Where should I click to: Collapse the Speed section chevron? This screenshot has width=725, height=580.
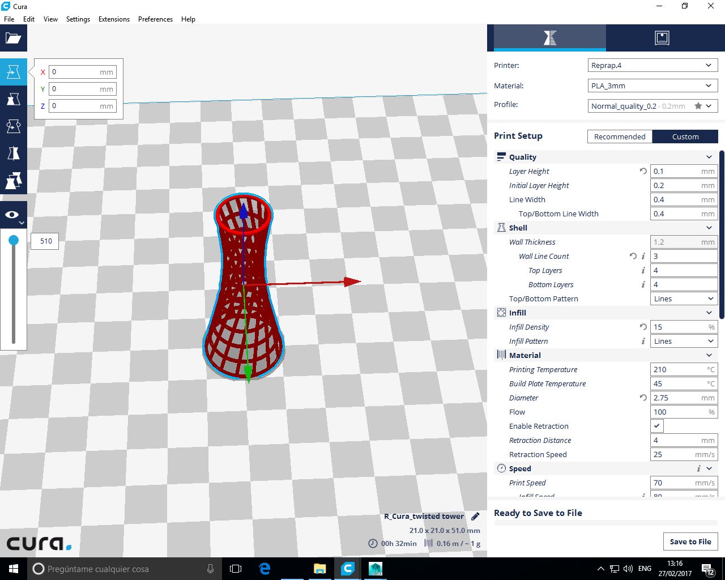coord(709,468)
